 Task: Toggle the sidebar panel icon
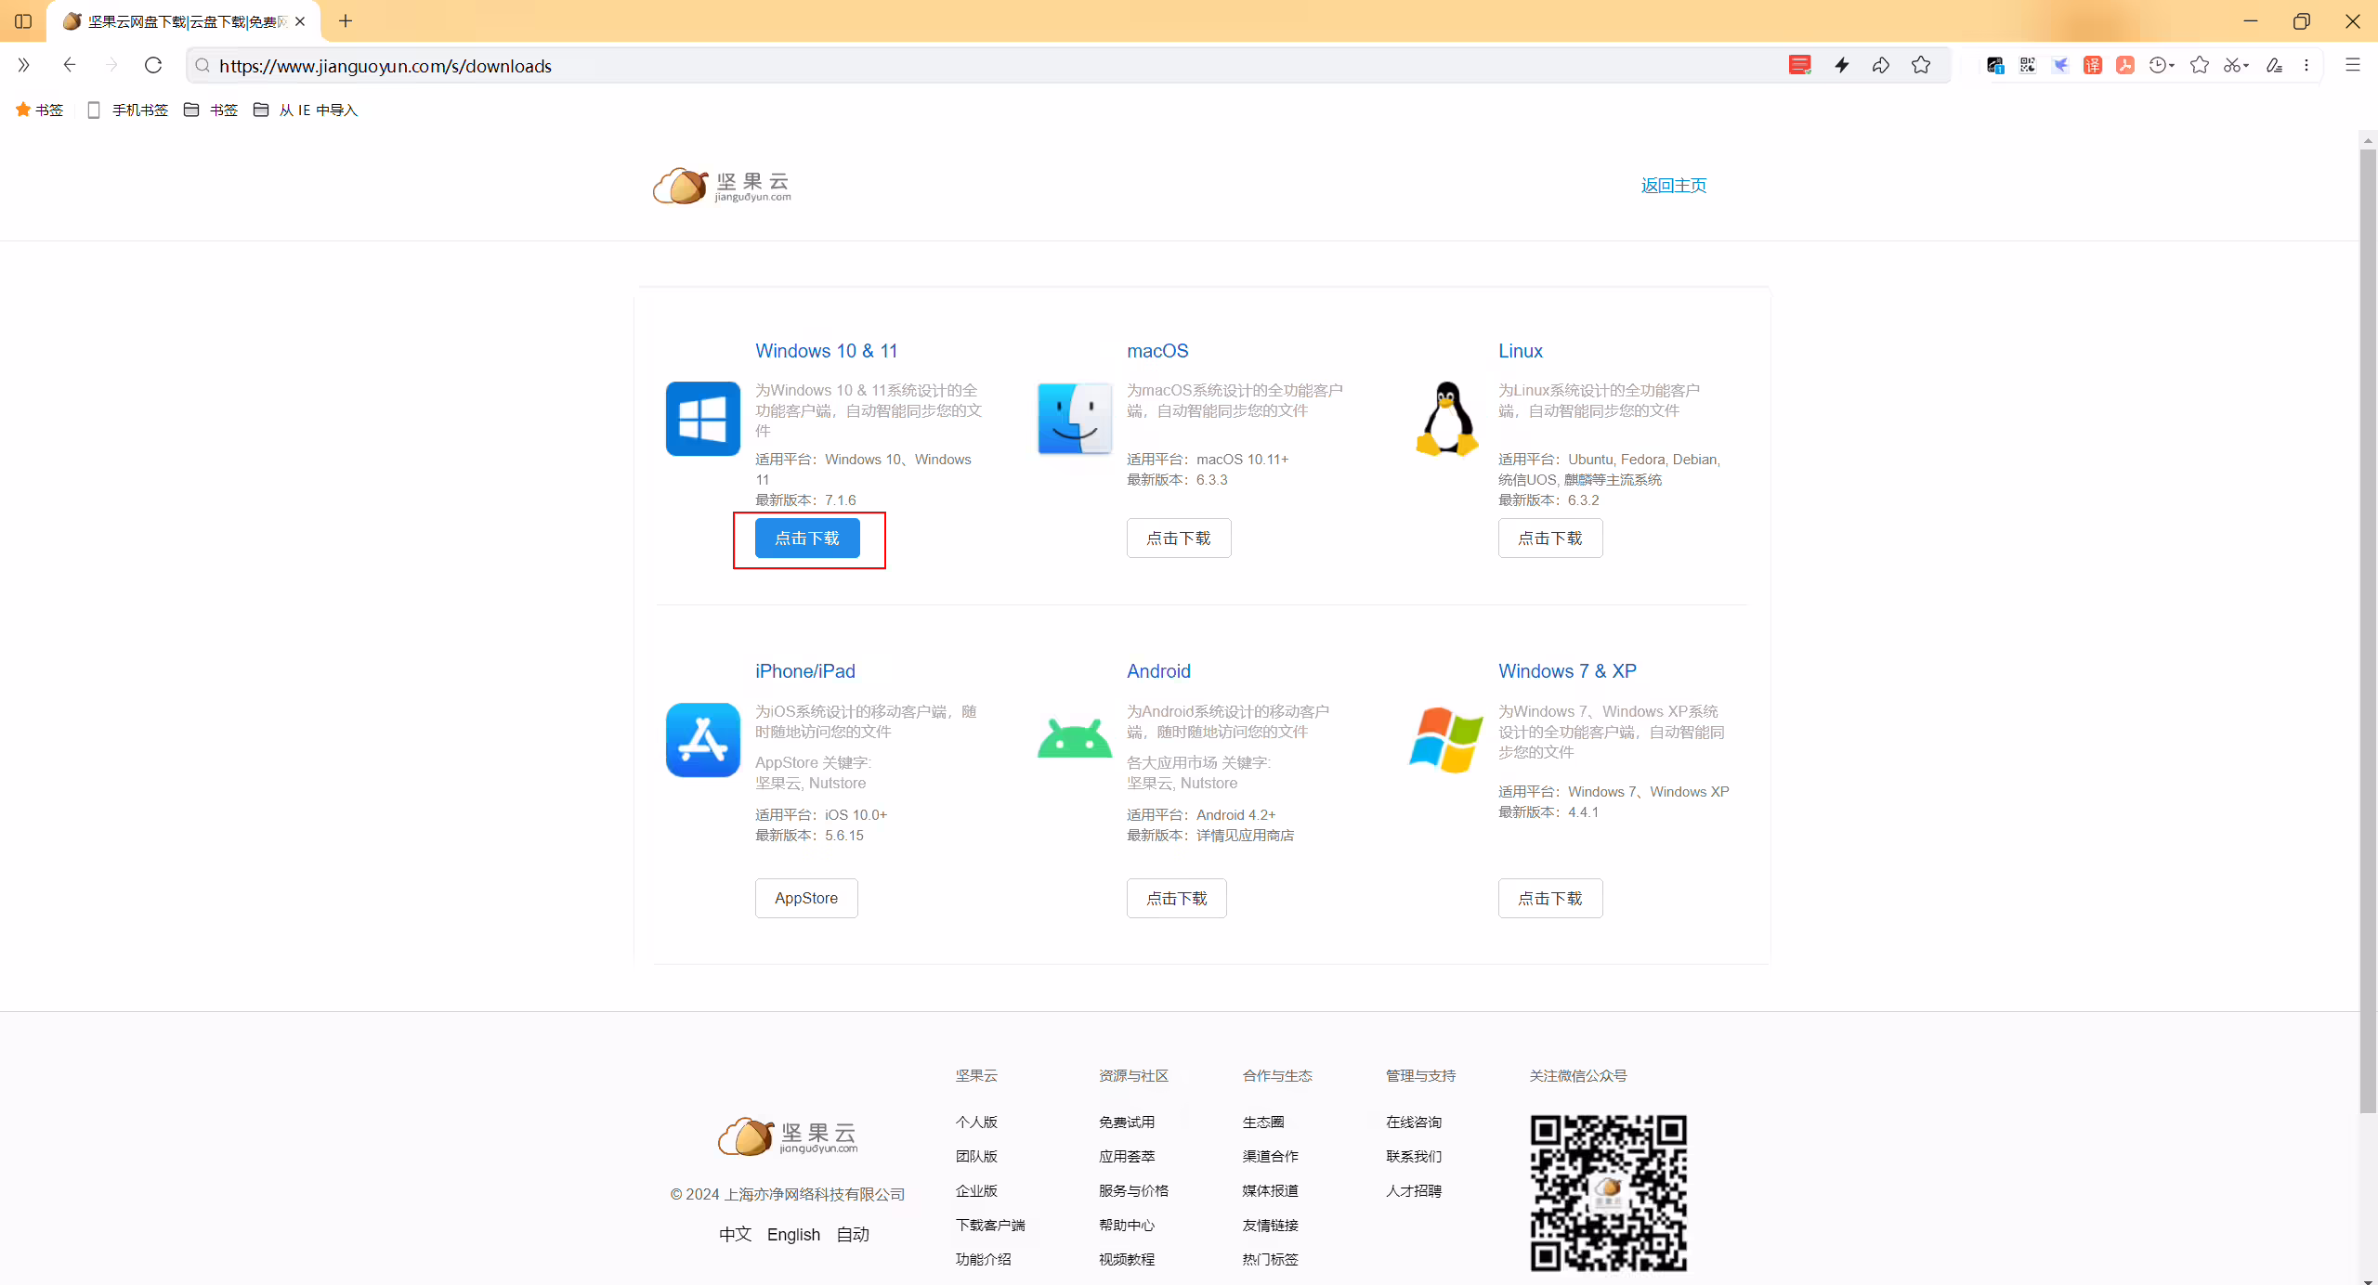pos(23,20)
